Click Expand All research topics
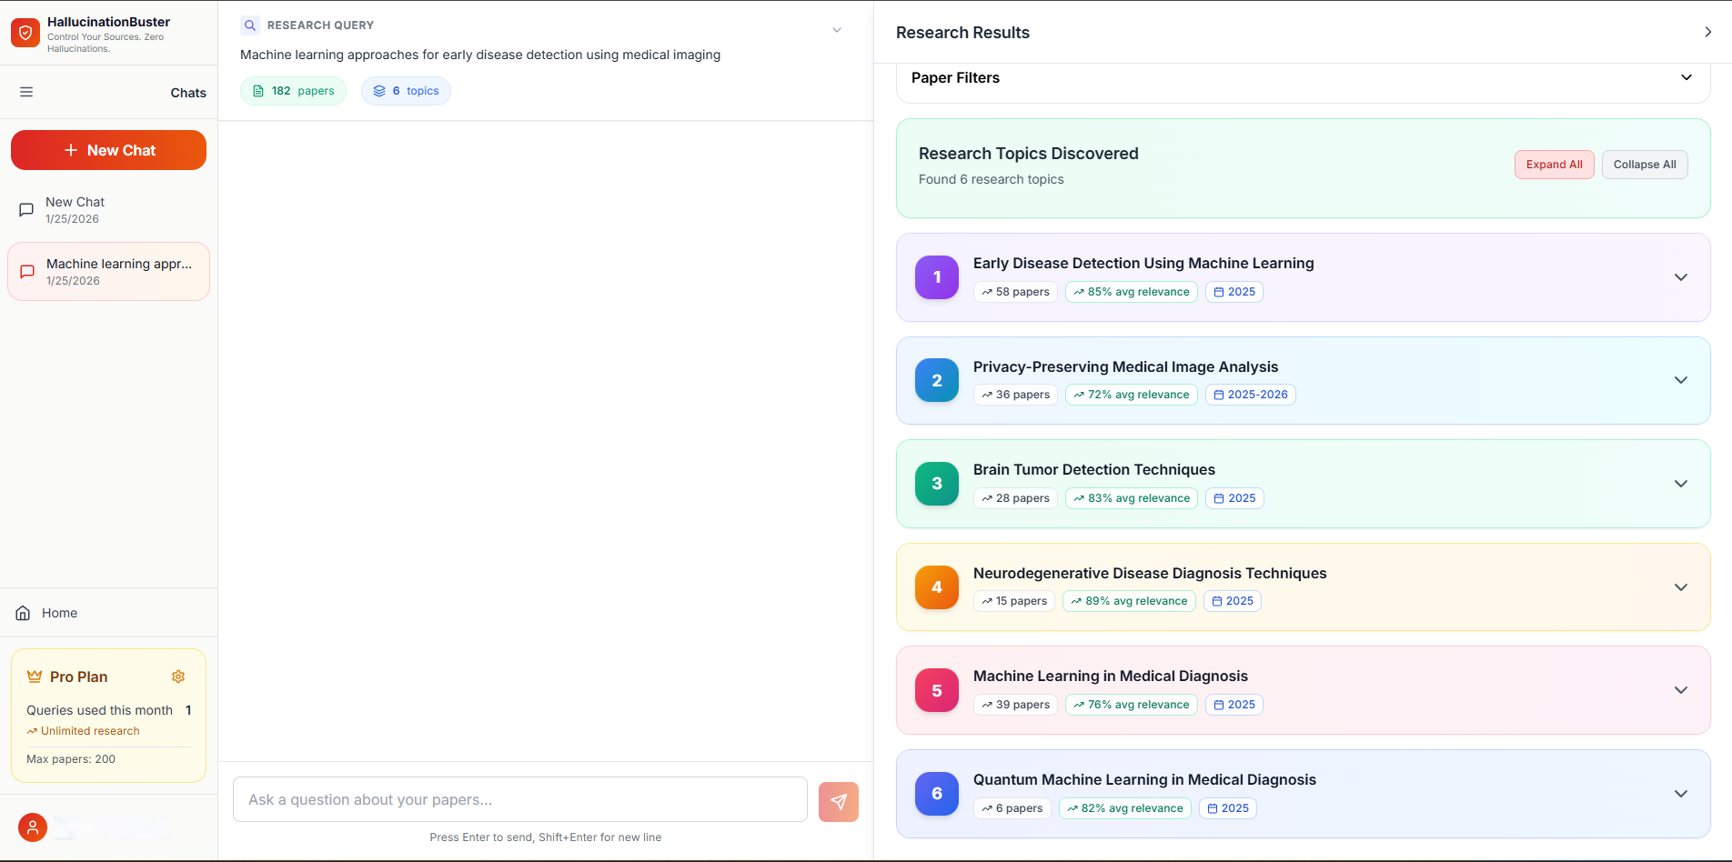The height and width of the screenshot is (862, 1732). (1554, 165)
